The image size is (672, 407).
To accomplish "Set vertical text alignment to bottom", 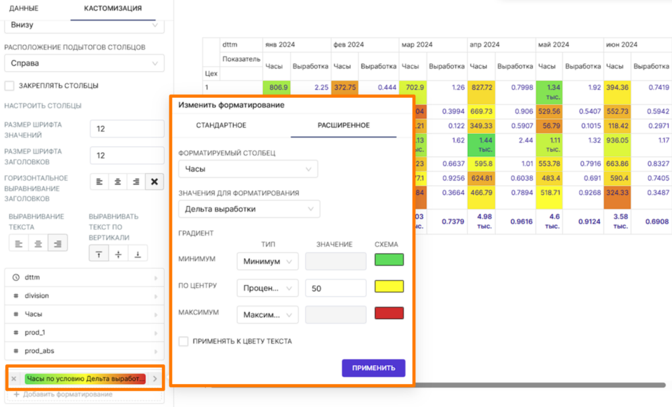I will [138, 254].
